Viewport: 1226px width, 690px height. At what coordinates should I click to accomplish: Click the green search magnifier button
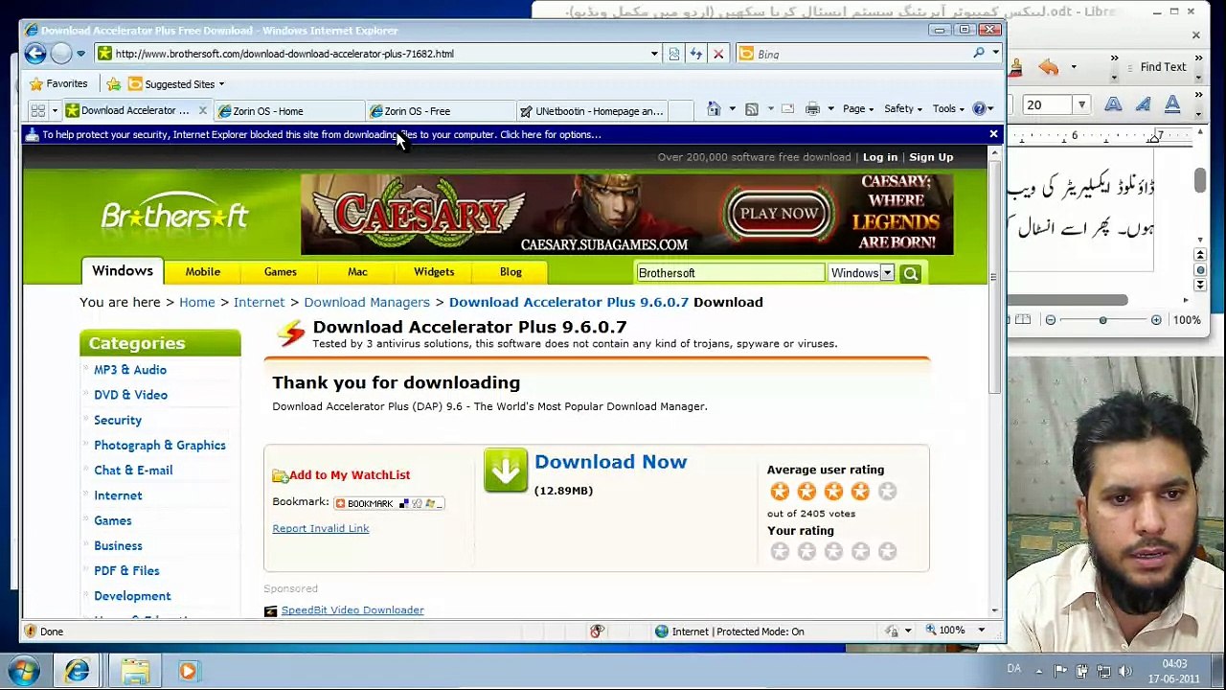pos(911,274)
